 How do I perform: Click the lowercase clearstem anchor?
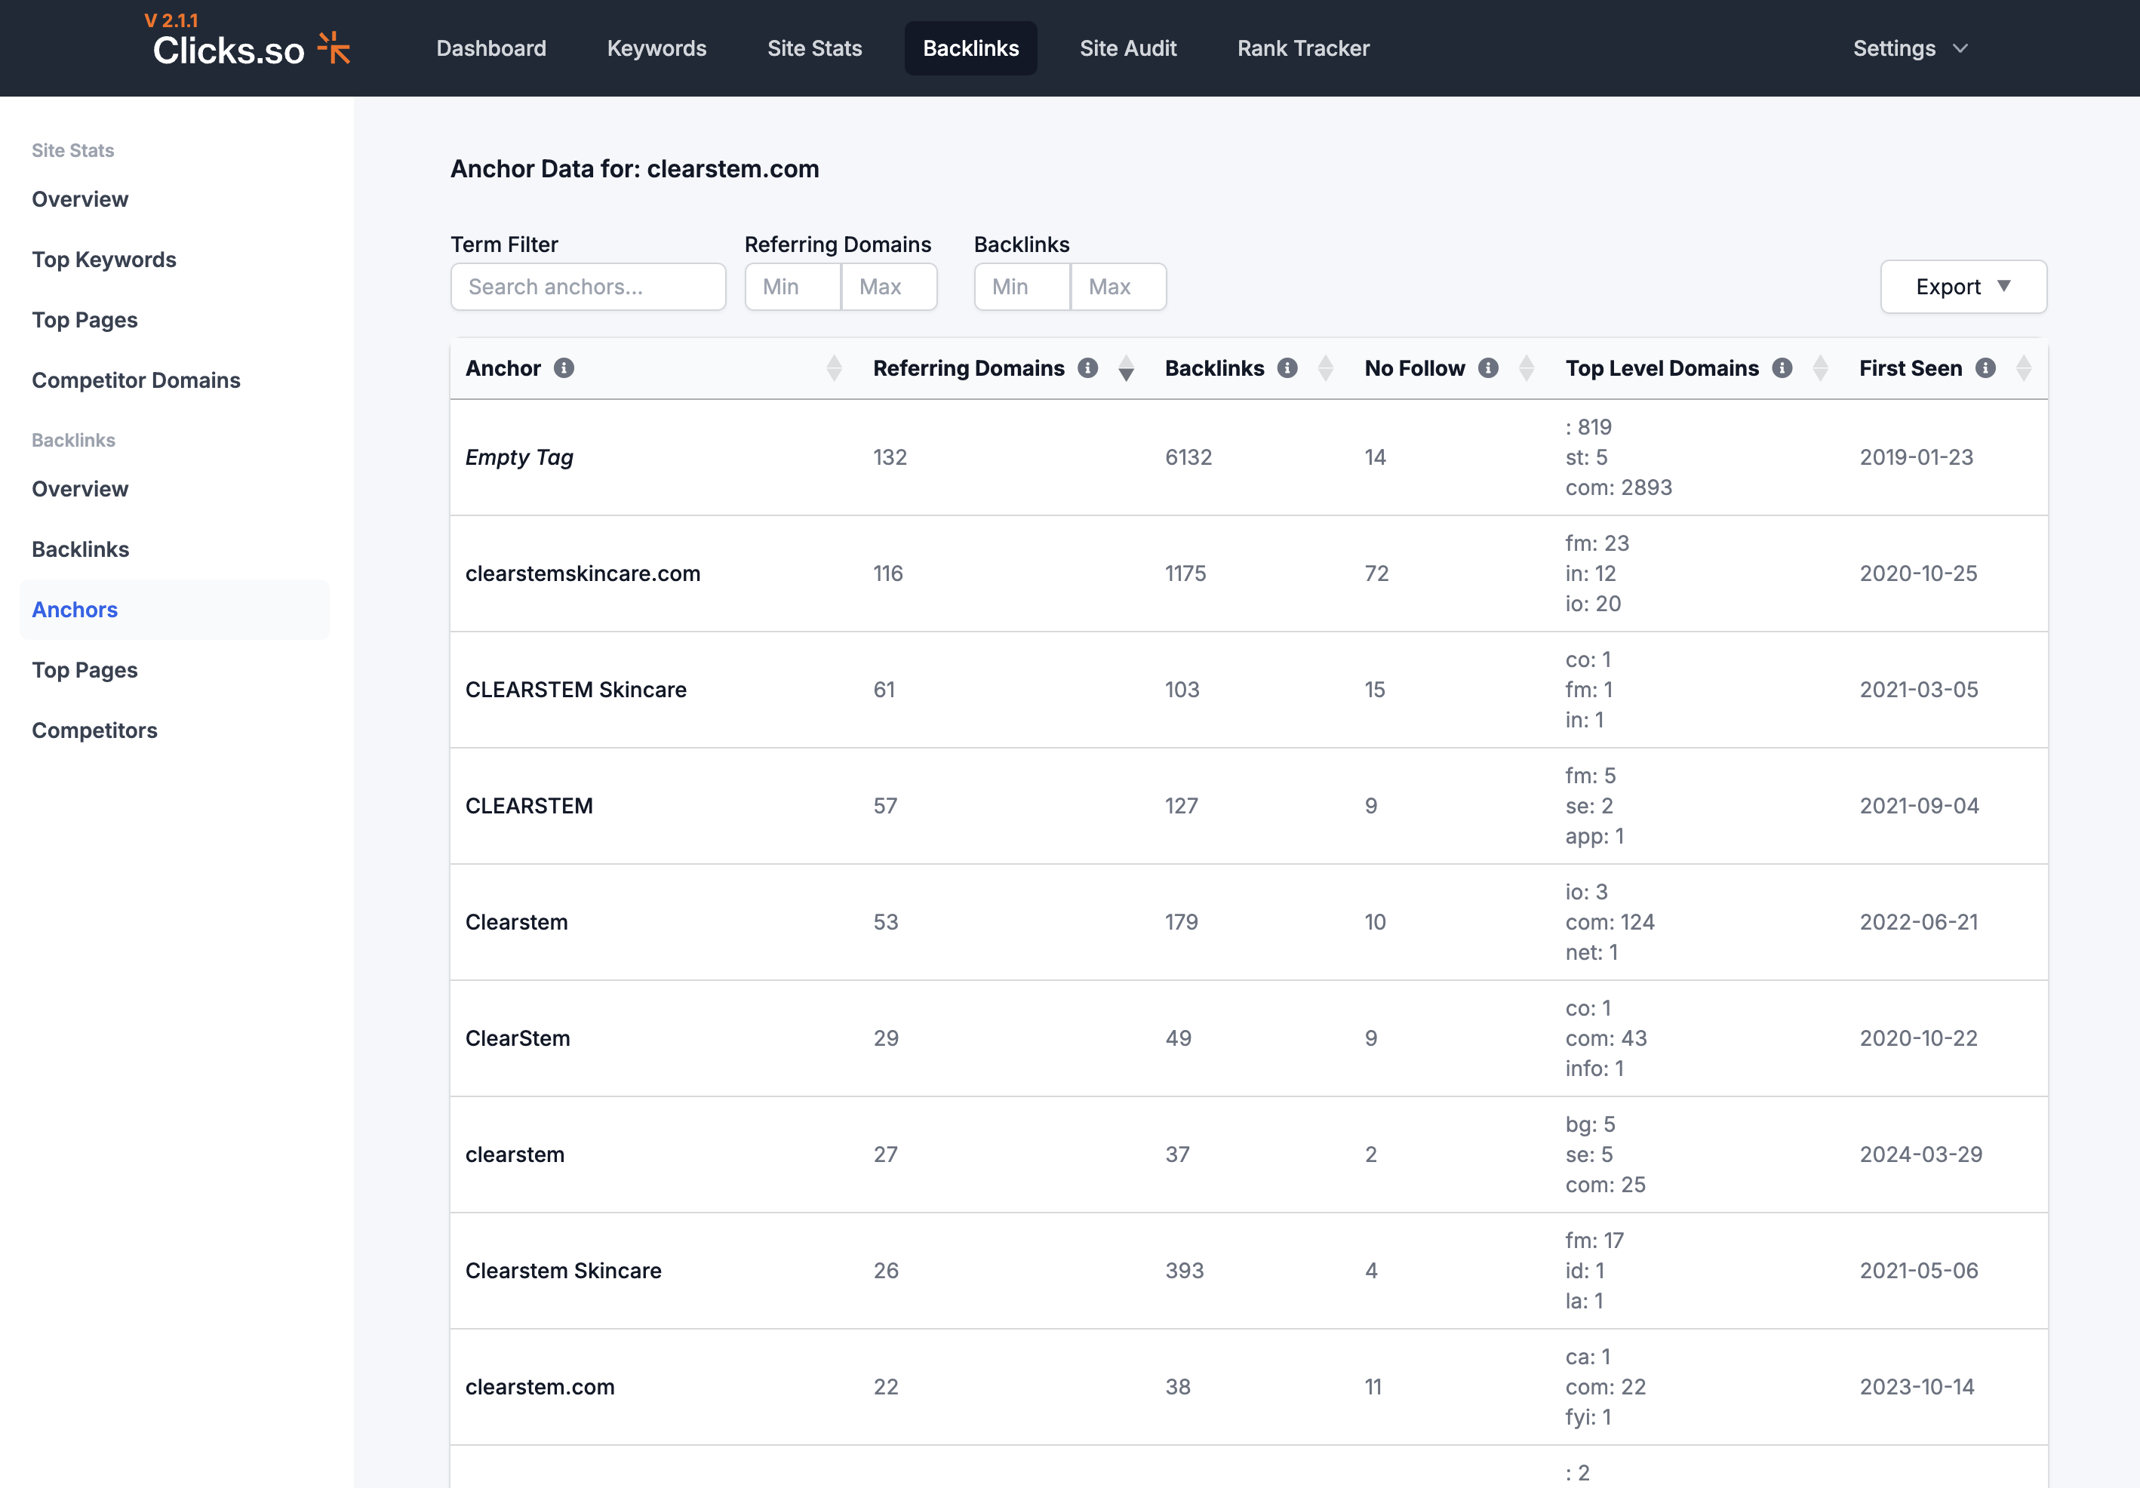(x=515, y=1154)
